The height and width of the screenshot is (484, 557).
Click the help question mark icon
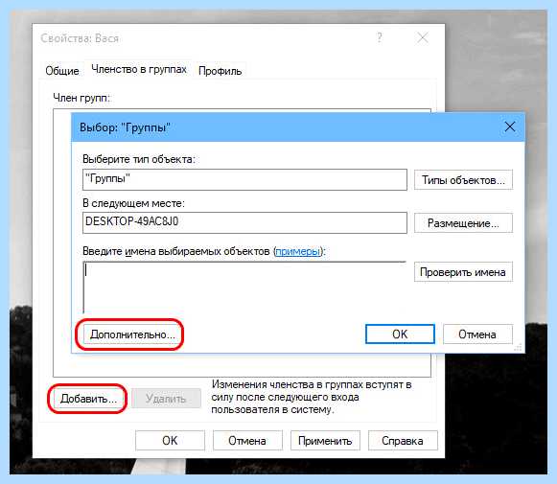[x=380, y=37]
